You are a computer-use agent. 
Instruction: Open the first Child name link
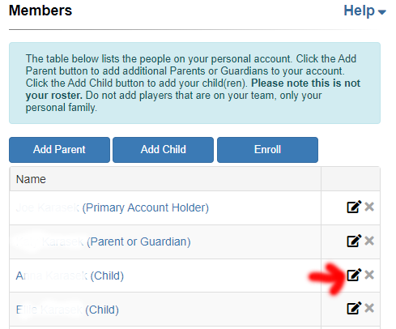click(70, 276)
